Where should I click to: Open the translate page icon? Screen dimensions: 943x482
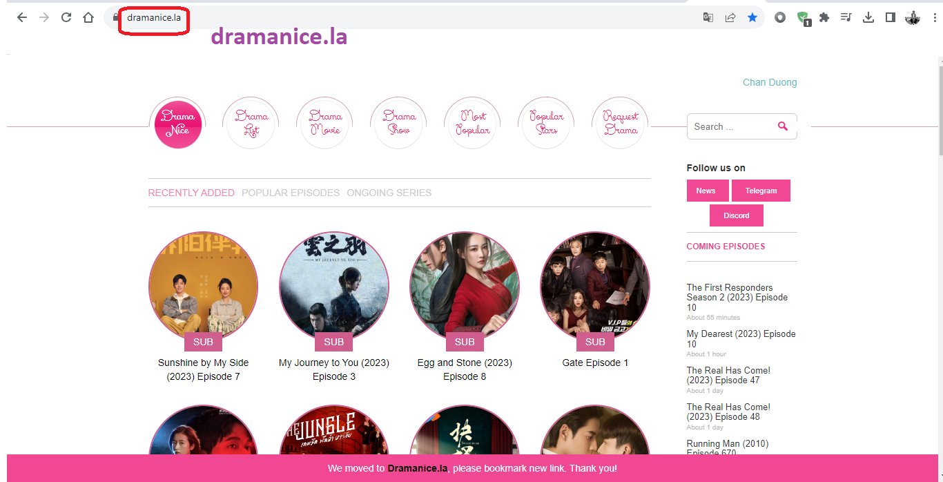(x=708, y=18)
